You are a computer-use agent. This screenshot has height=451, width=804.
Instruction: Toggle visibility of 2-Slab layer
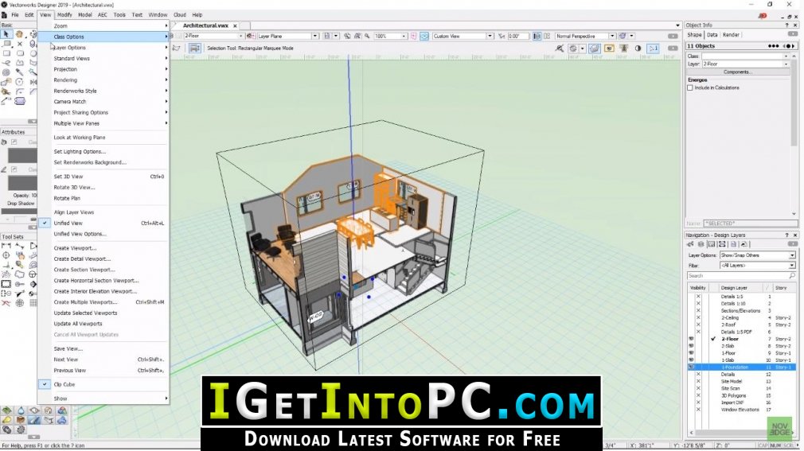tap(691, 346)
